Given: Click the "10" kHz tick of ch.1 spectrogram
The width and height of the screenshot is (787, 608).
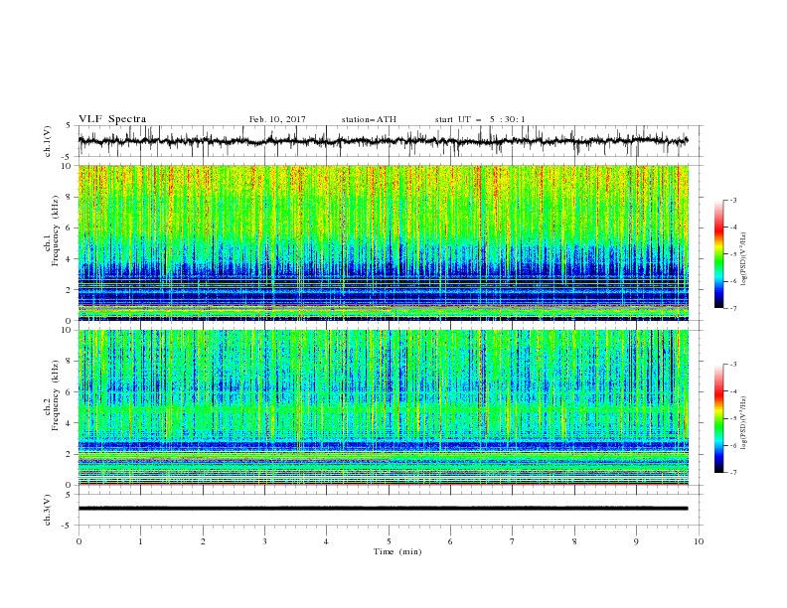Looking at the screenshot, I should pyautogui.click(x=69, y=166).
